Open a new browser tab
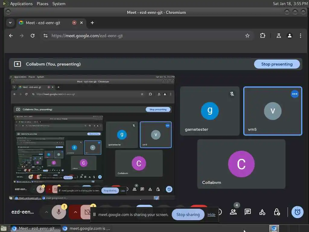The height and width of the screenshot is (232, 309). pos(92,23)
